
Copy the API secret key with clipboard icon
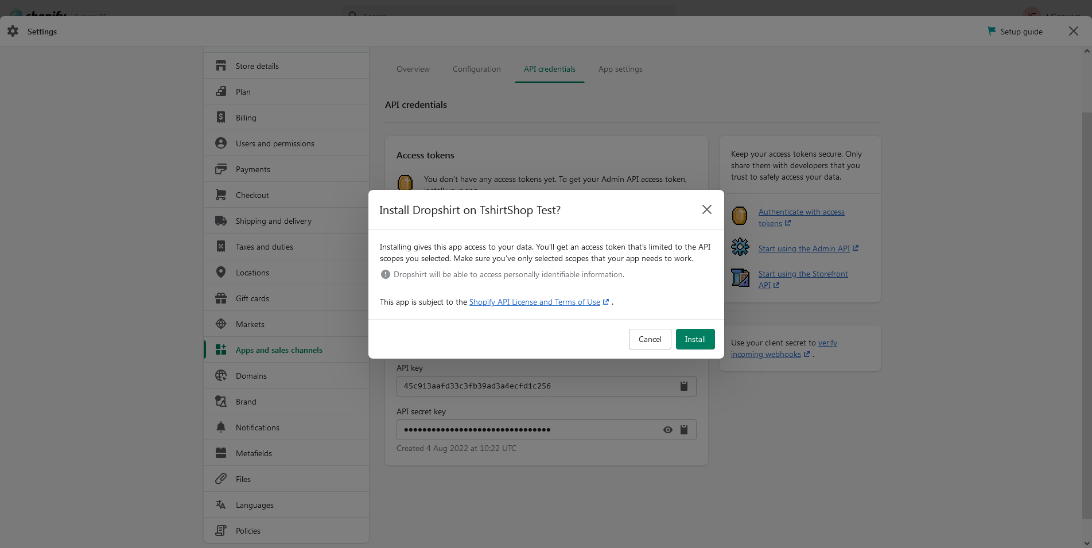pos(684,430)
